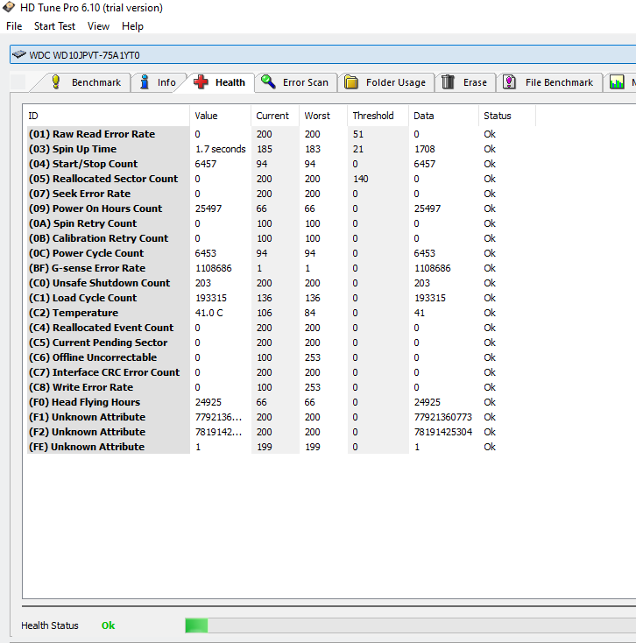Click the 1.7 seconds spin up value

tap(220, 149)
